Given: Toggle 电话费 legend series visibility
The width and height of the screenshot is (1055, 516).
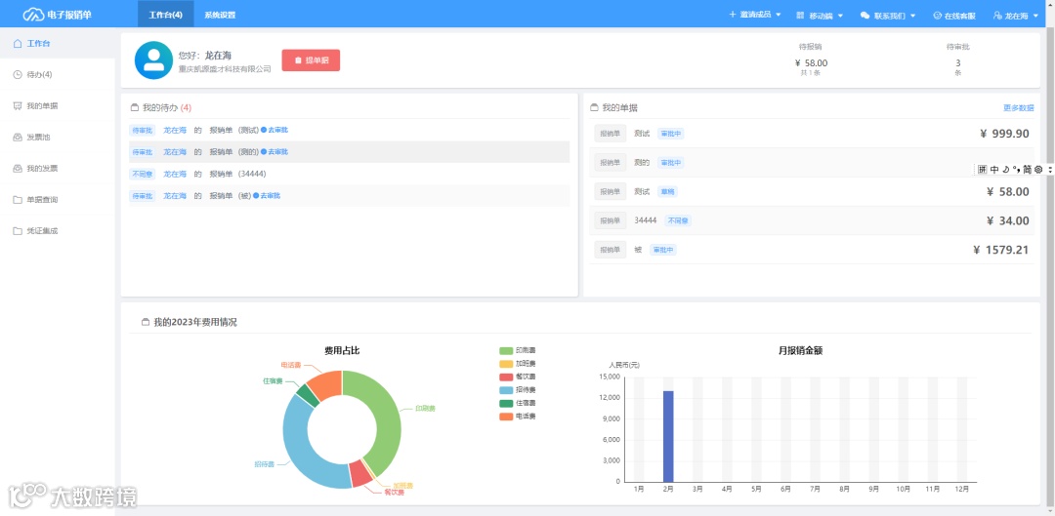Looking at the screenshot, I should coord(518,417).
